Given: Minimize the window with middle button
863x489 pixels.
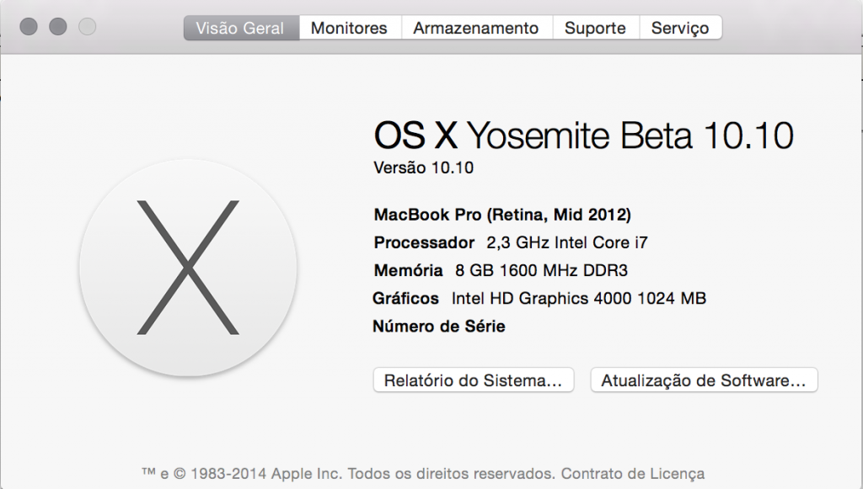Looking at the screenshot, I should coord(58,26).
